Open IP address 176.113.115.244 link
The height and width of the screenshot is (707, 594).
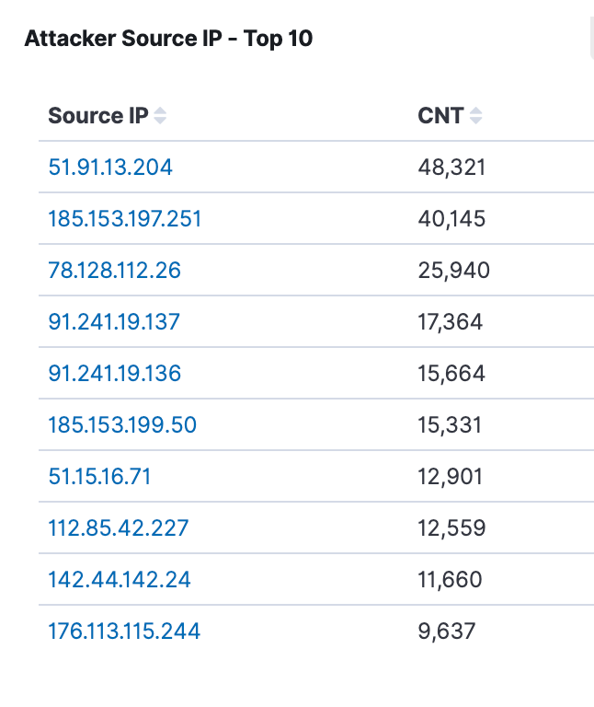pos(124,632)
